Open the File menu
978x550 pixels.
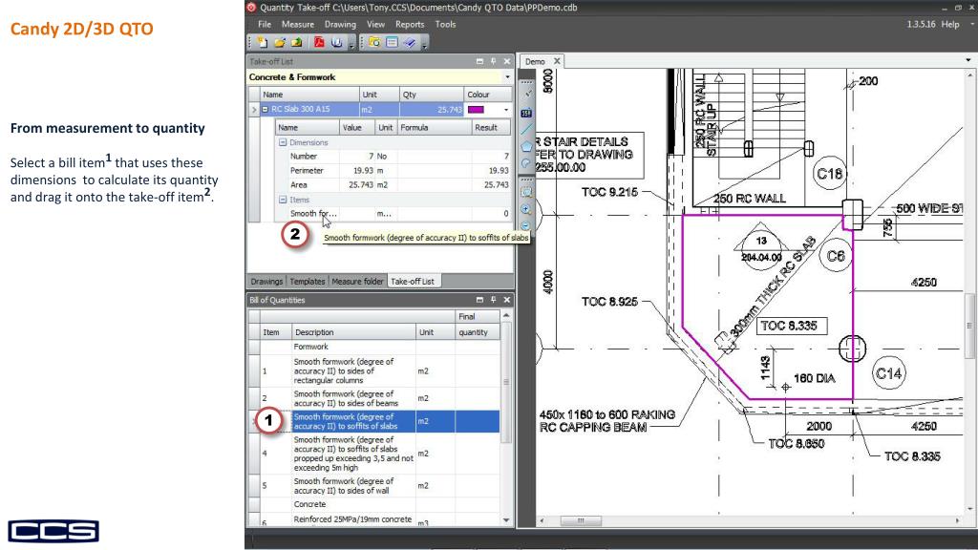pyautogui.click(x=265, y=24)
